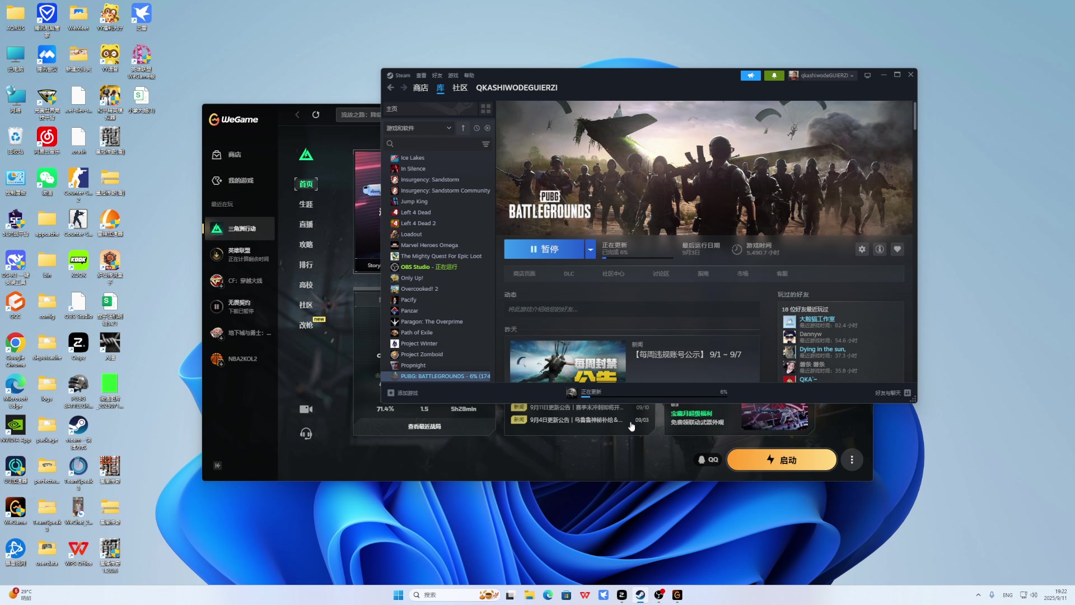Open 好友与聊天 friends chat

click(892, 393)
